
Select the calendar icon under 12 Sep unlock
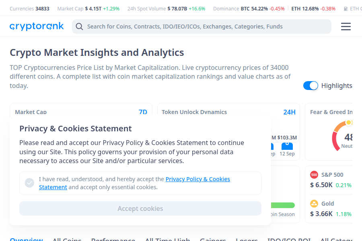coord(287,147)
